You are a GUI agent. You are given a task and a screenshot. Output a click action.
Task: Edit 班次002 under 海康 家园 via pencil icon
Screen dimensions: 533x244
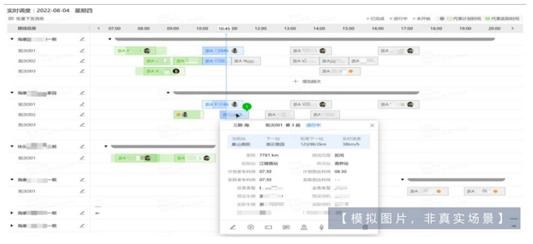pyautogui.click(x=82, y=115)
